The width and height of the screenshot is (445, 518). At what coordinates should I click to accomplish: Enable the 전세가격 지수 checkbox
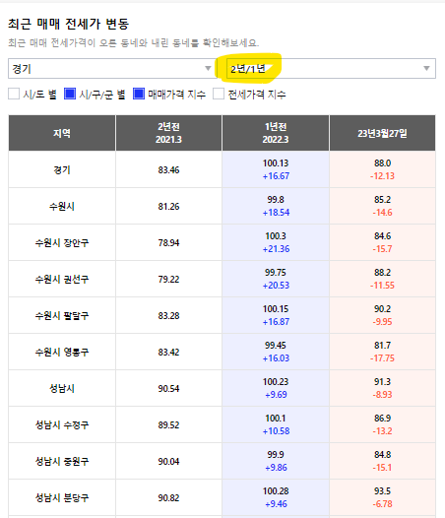pos(219,95)
